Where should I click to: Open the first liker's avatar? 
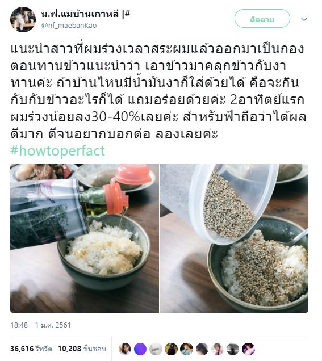[125, 349]
